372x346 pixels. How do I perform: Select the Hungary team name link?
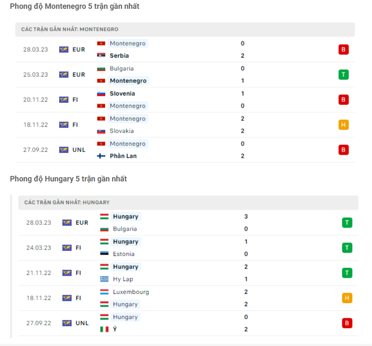125,216
